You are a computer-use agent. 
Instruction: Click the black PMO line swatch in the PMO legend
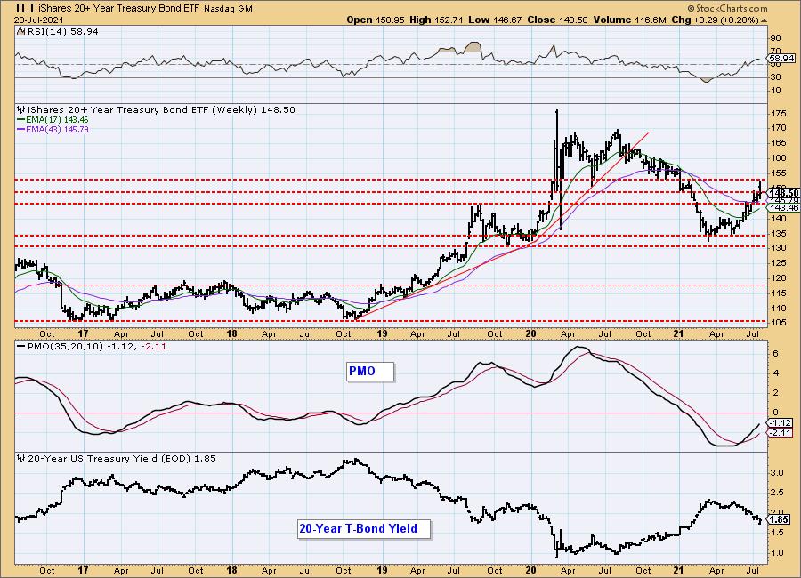[21, 346]
